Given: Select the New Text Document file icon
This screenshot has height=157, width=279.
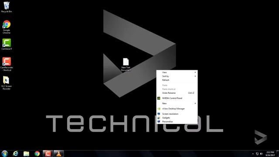Looking at the screenshot, I should point(126,65).
